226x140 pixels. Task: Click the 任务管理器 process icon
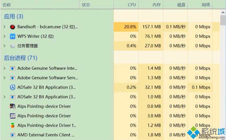[12, 46]
